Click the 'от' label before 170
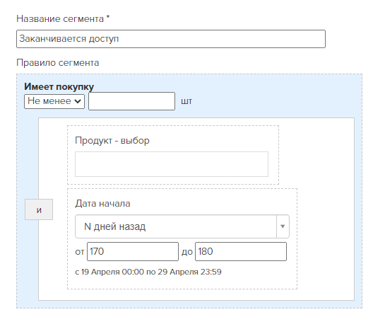This screenshot has width=385, height=317. 80,252
